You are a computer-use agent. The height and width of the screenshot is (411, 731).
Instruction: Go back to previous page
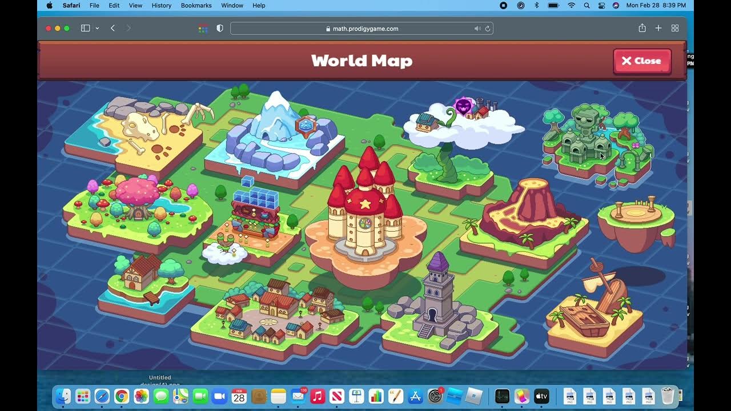[113, 28]
